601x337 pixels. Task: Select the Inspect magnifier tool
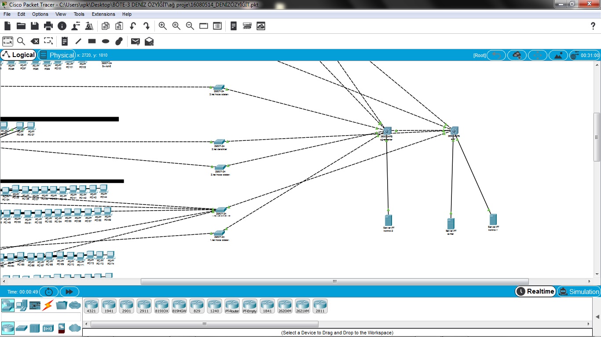(x=21, y=41)
